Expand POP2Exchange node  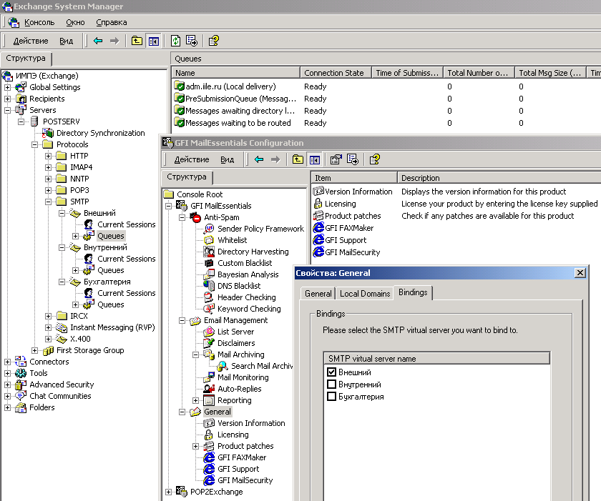point(168,492)
